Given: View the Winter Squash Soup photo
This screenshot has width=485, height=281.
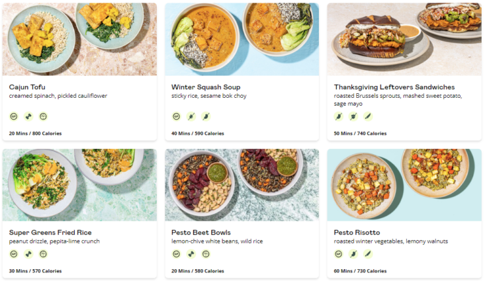Looking at the screenshot, I should [x=242, y=39].
